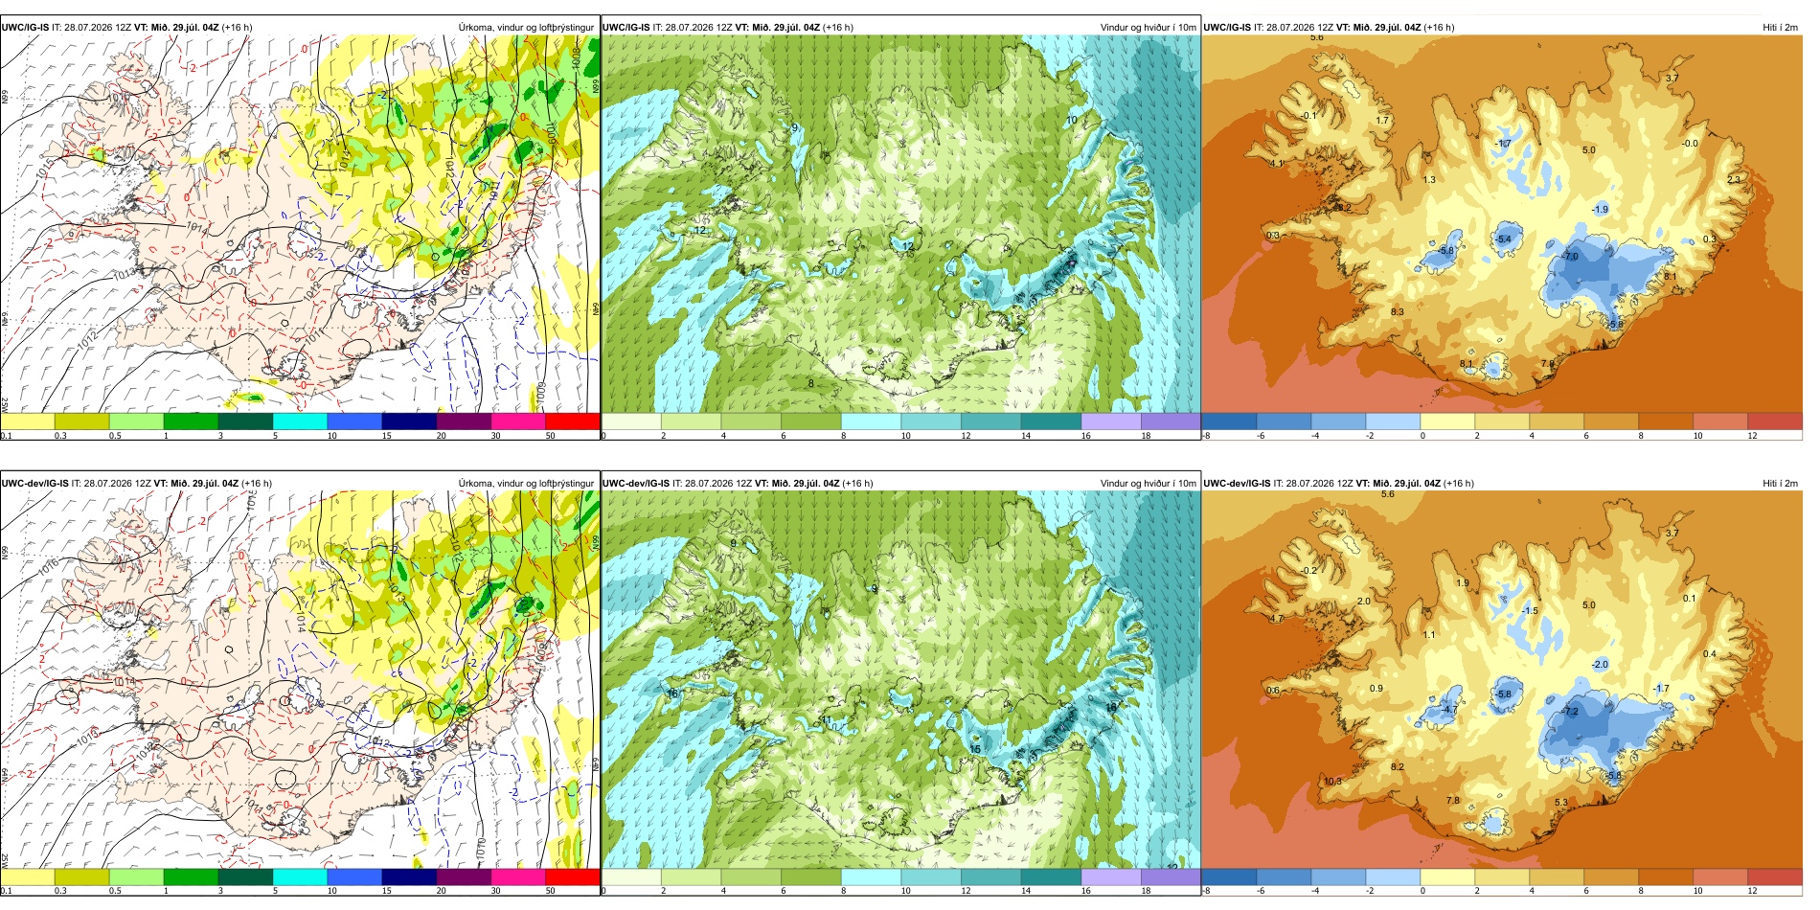1820x910 pixels.
Task: Click the magenta 30 swatch in UWC-dev precipitation legend
Action: 518,876
